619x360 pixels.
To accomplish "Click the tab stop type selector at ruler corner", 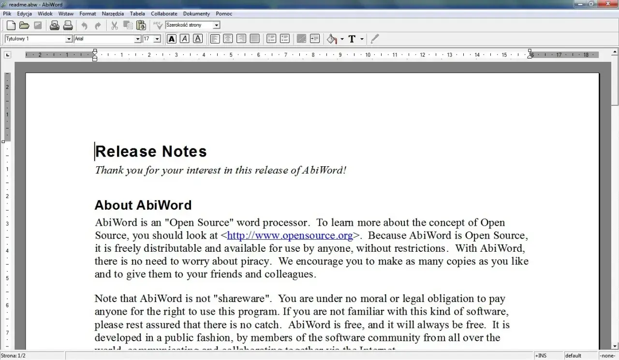I will click(7, 55).
